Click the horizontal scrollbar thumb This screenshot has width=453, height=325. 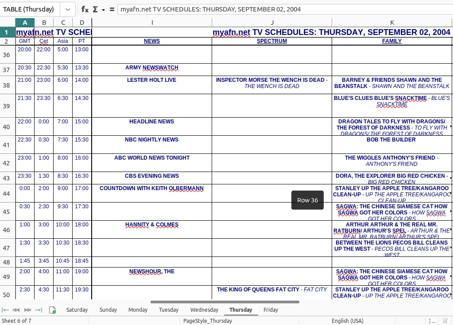click(x=225, y=302)
